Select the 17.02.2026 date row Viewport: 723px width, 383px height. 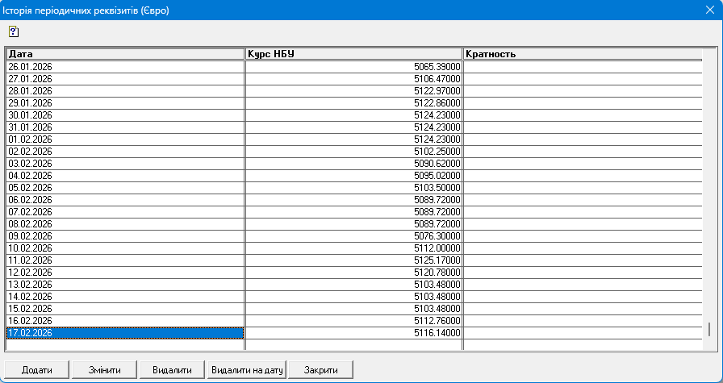point(124,333)
